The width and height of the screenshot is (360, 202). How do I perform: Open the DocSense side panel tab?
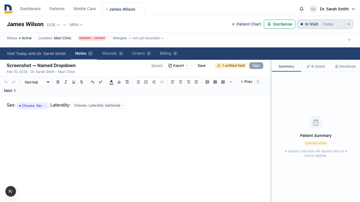pos(345,66)
